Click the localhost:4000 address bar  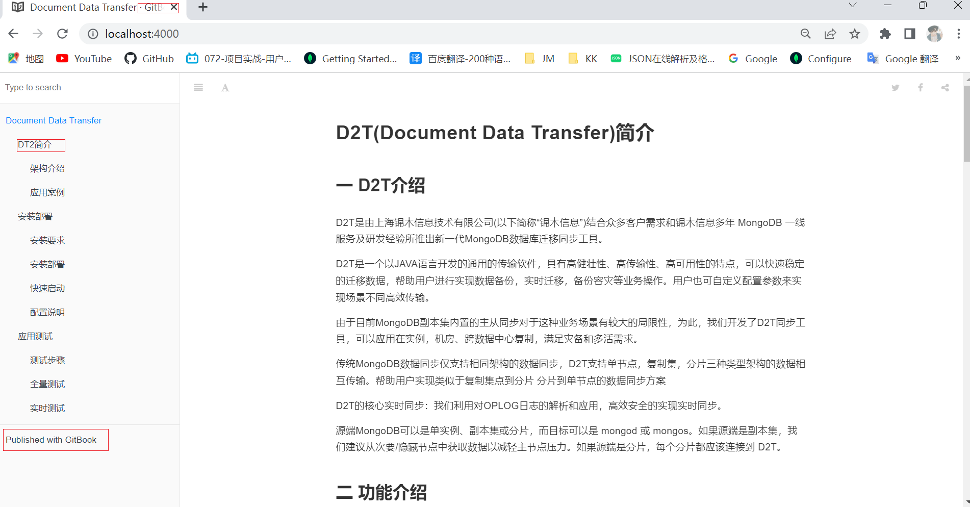439,34
